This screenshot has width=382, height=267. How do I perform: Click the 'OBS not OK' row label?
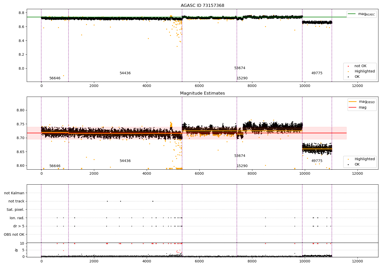[14, 235]
